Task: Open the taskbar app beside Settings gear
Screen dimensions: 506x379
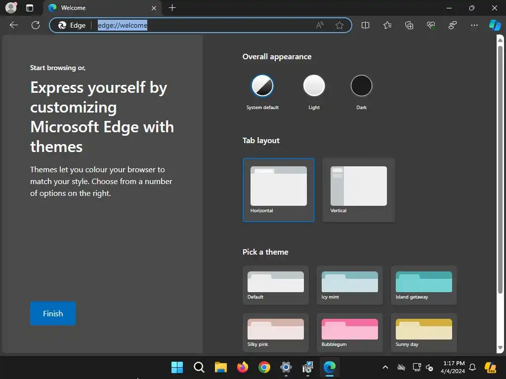Action: pos(308,367)
